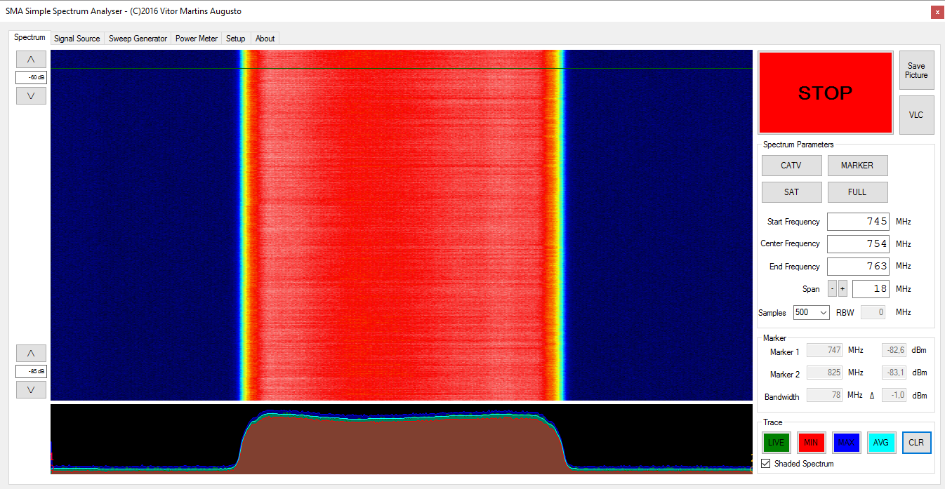Click the CLR trace button

point(916,443)
